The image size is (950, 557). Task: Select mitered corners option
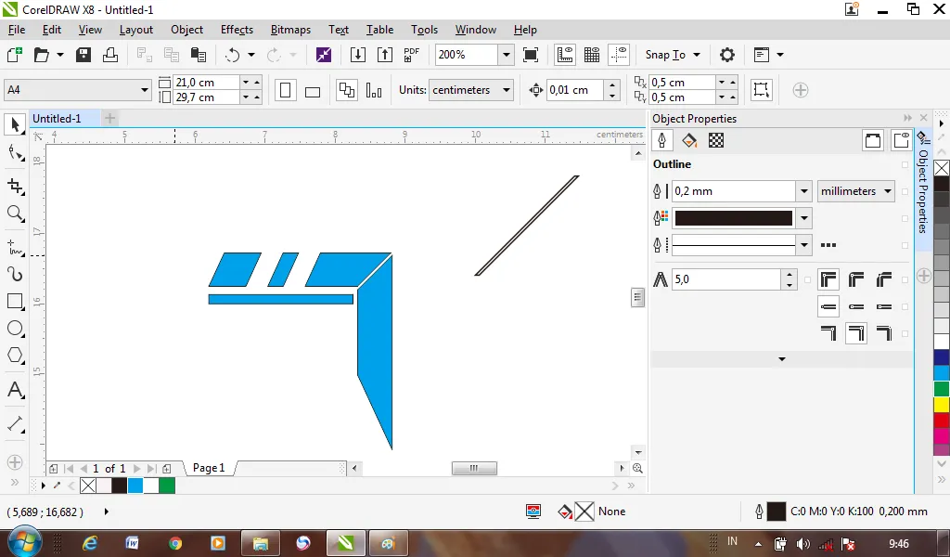[828, 279]
